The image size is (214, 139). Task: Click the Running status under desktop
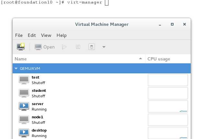[x=39, y=136]
